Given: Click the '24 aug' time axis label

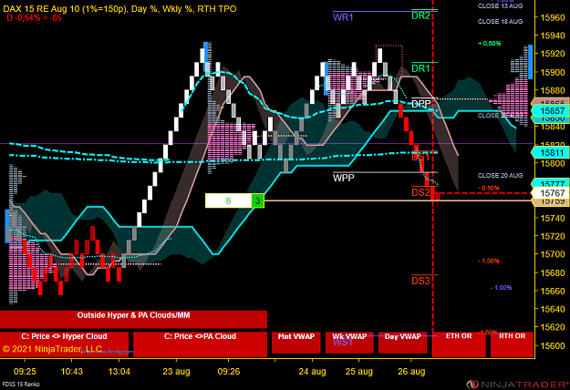Looking at the screenshot, I should coord(312,372).
